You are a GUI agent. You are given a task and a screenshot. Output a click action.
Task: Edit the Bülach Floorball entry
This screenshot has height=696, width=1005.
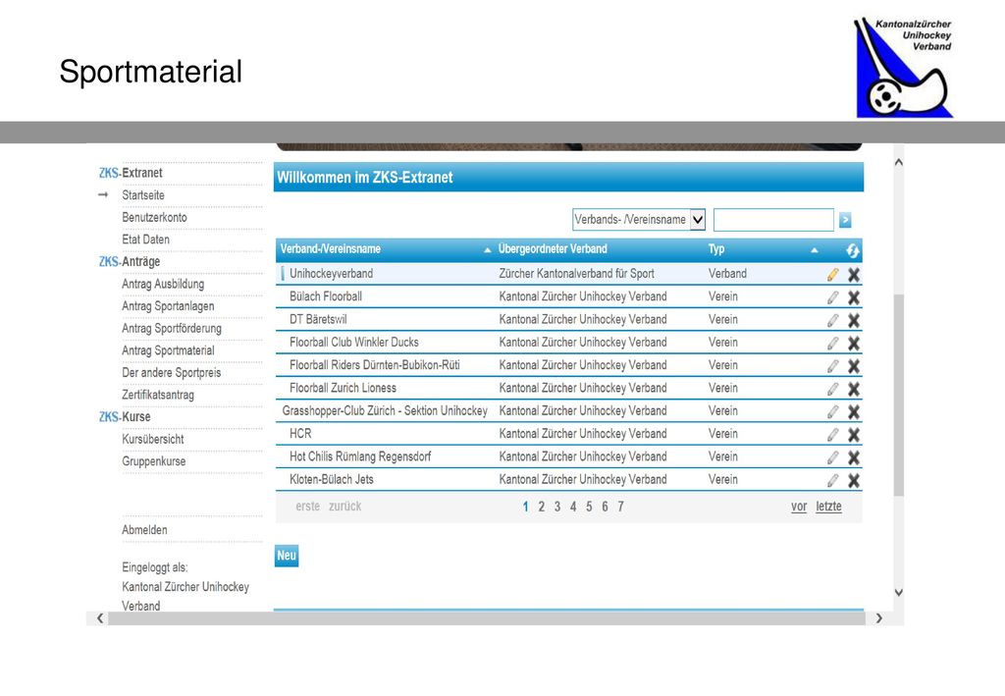(x=832, y=297)
